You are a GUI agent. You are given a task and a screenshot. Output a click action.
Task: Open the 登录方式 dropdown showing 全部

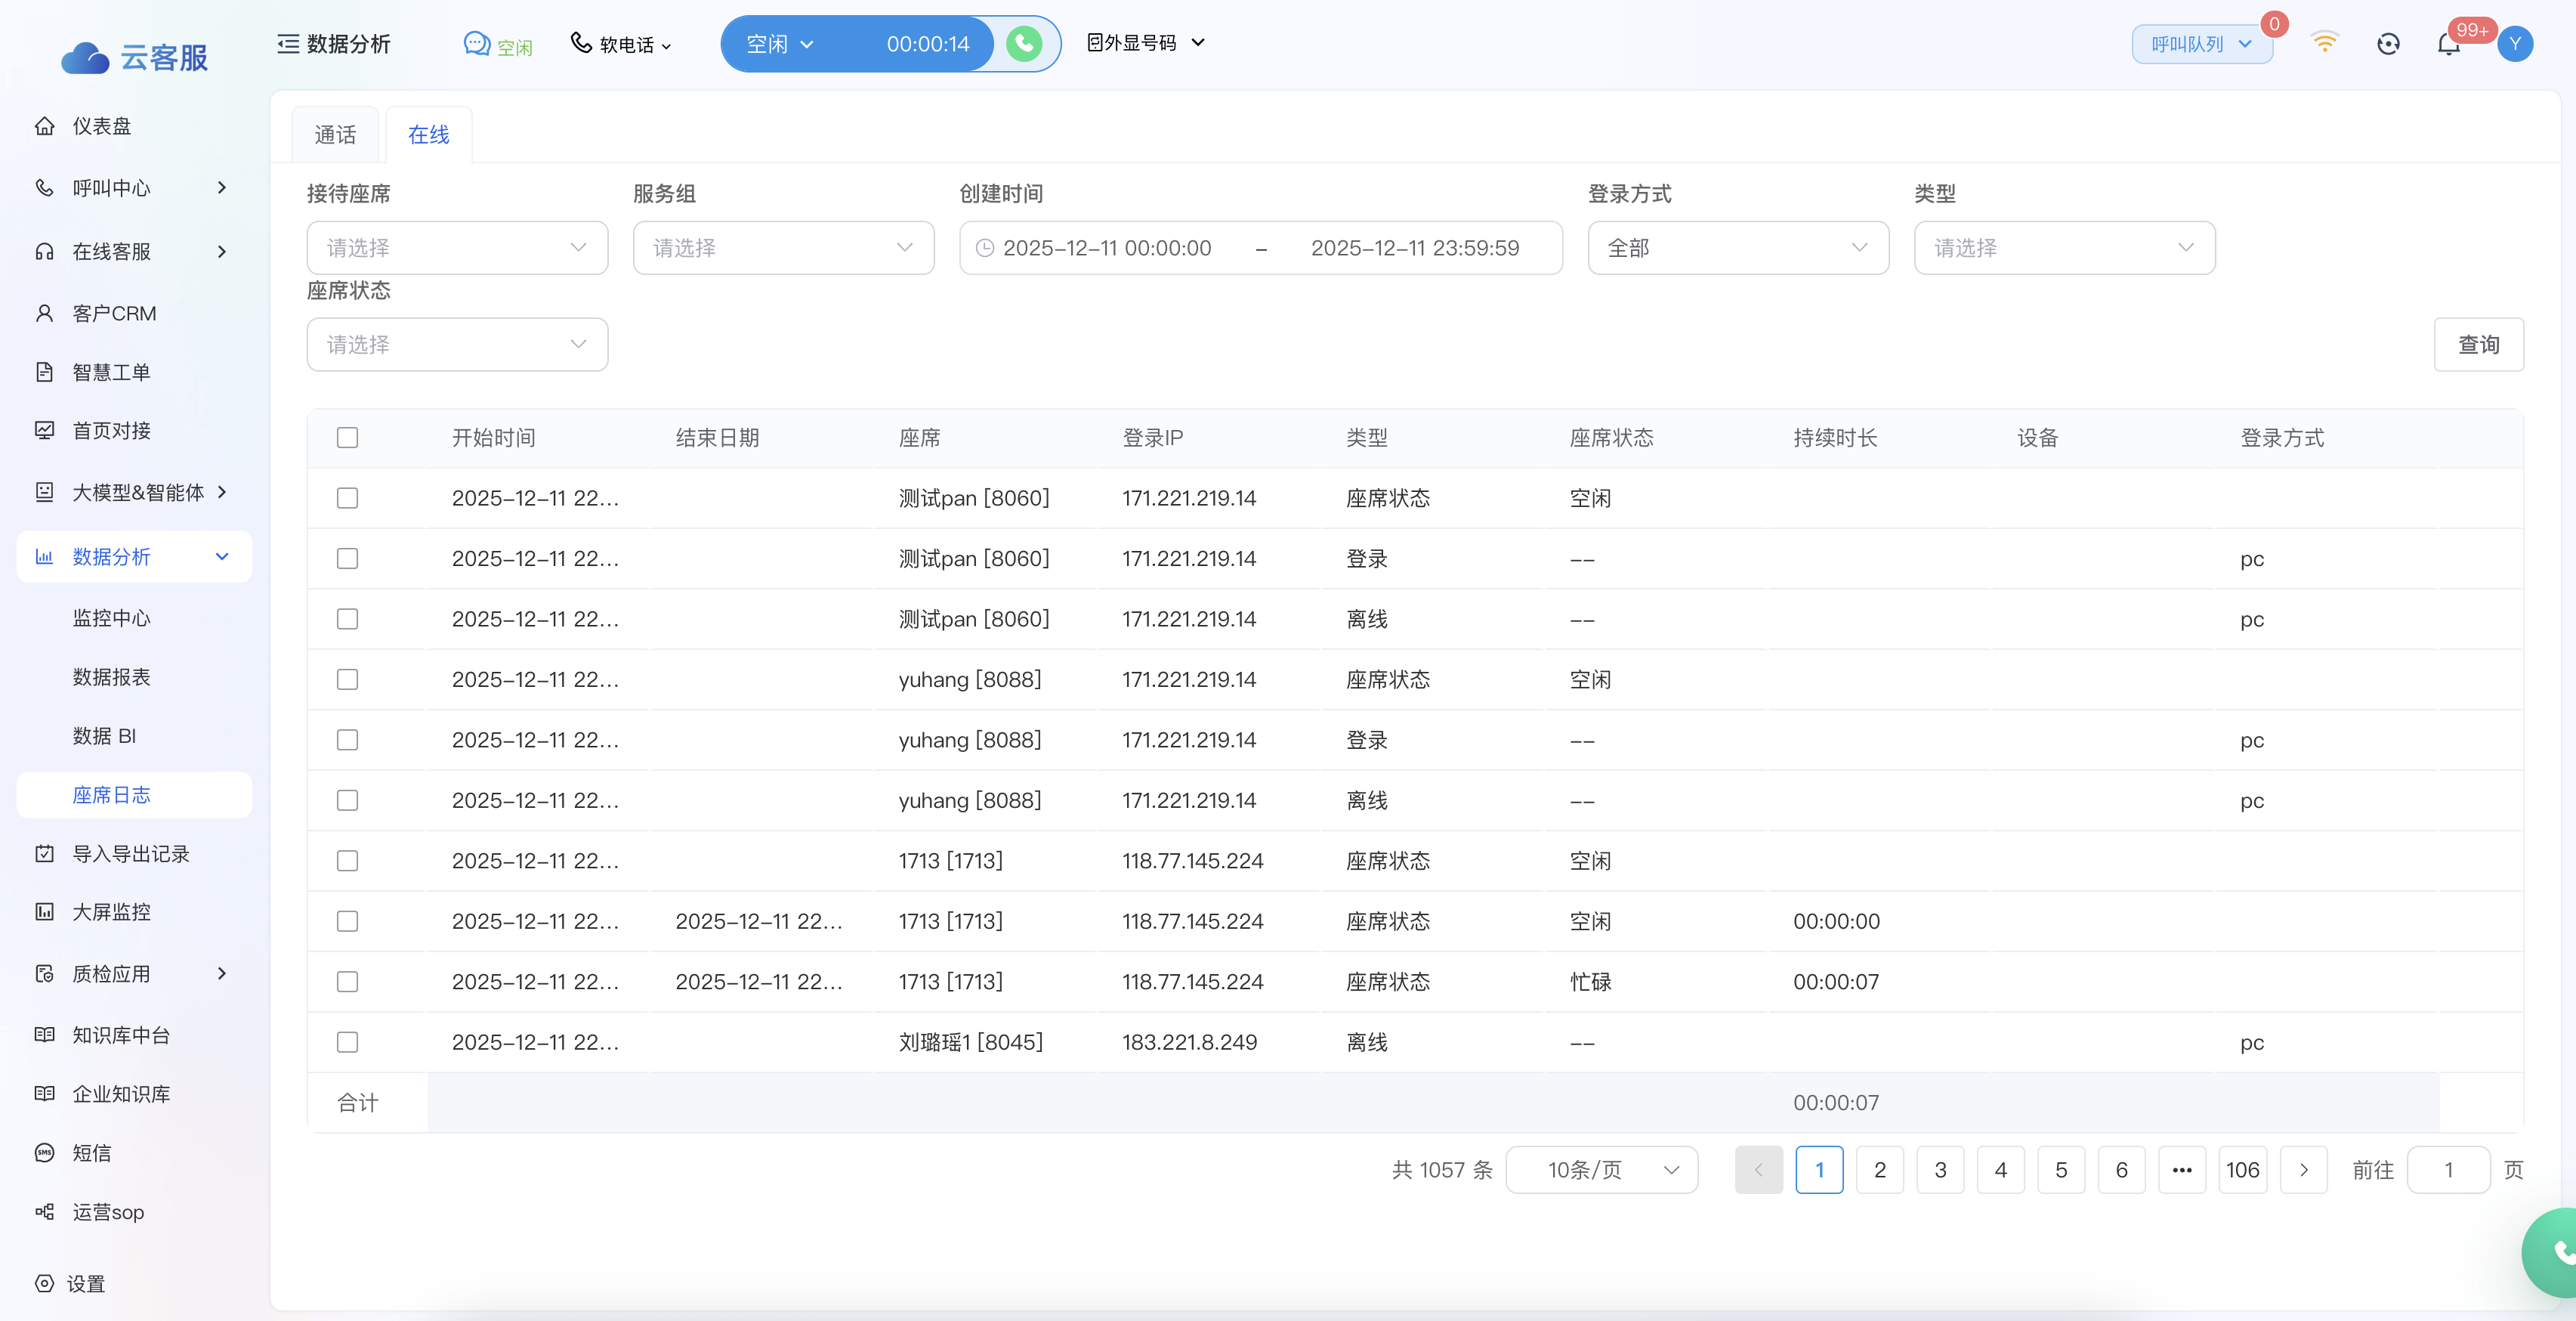coord(1737,247)
